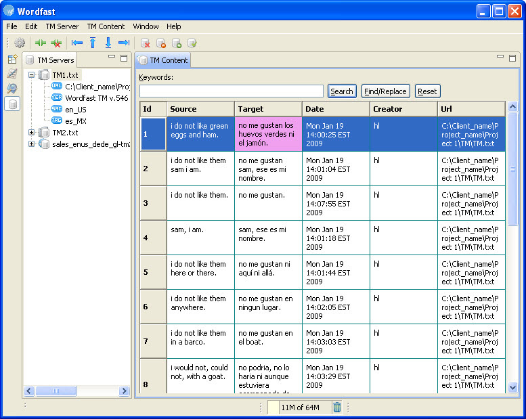Click the Reset button
This screenshot has width=526, height=419.
coord(427,91)
